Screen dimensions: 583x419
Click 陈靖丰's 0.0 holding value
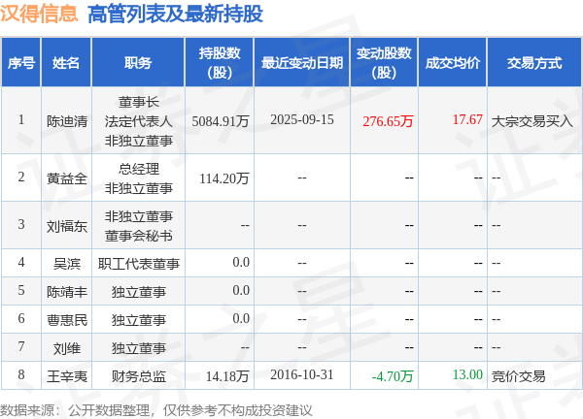point(241,291)
